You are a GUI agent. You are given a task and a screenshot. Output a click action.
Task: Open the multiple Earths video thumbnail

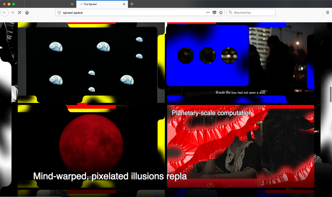click(x=91, y=64)
